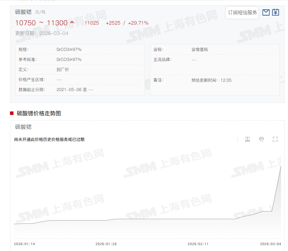Click the 2026/02/11 axis date label

[x=198, y=244]
